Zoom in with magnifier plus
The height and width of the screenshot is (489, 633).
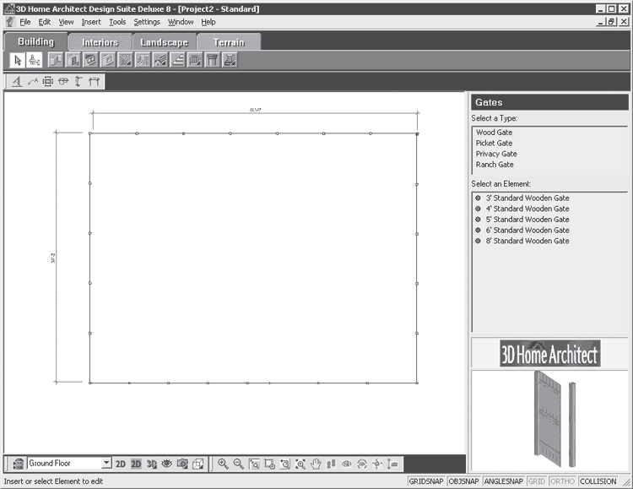coord(224,464)
